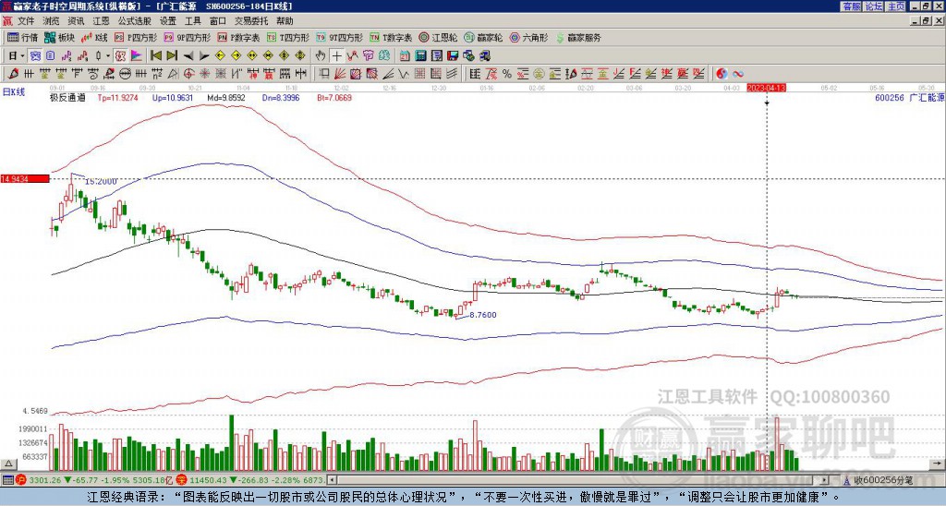Click the black right arrow icon

click(x=204, y=56)
